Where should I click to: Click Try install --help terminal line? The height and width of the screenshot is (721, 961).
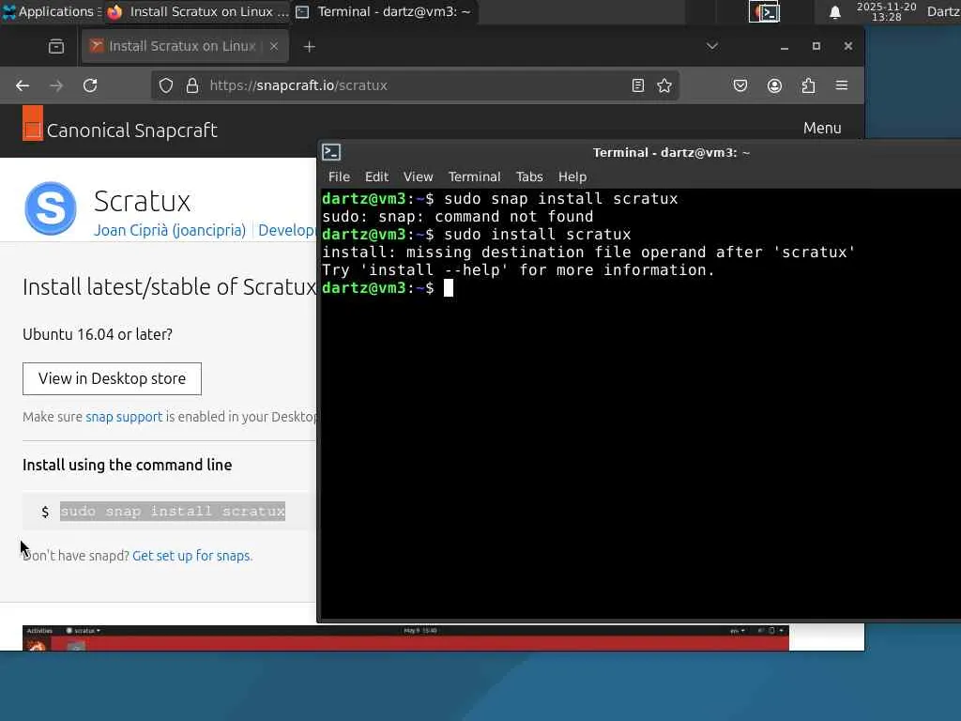518,269
